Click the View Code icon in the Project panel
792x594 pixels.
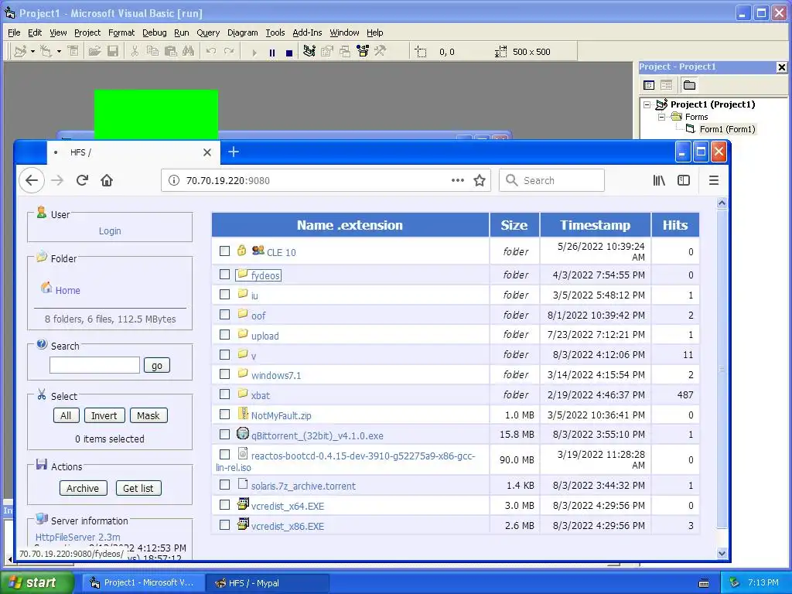pos(649,85)
